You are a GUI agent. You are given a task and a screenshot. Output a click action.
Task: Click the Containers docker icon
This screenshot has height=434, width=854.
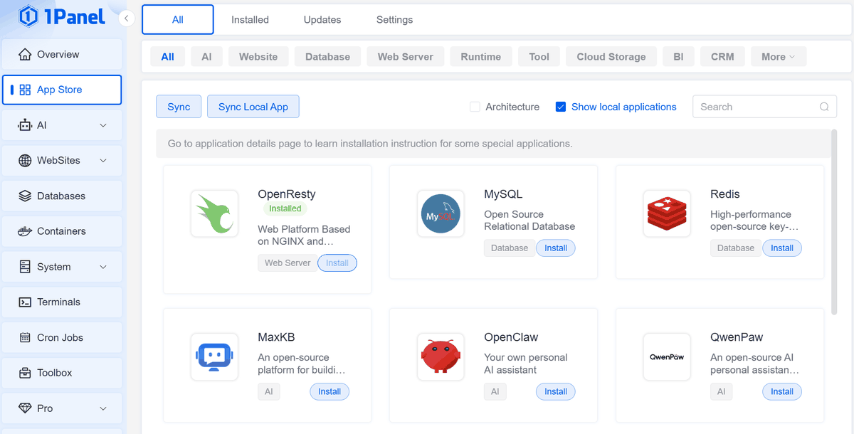25,231
